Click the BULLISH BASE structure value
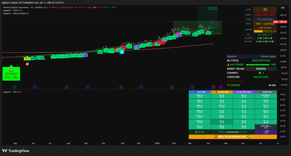 261,77
